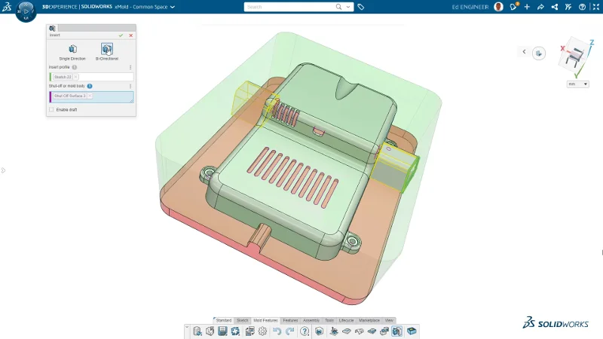
Task: Enable the draft checkbox
Action: click(51, 109)
